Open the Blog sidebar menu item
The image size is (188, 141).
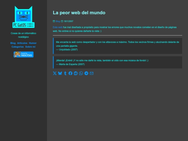13,43
